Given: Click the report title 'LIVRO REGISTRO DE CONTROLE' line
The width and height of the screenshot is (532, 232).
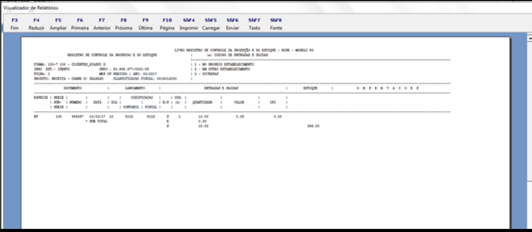Looking at the screenshot, I should click(x=244, y=50).
